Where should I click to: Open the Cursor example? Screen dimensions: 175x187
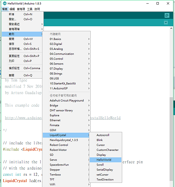[106, 145]
